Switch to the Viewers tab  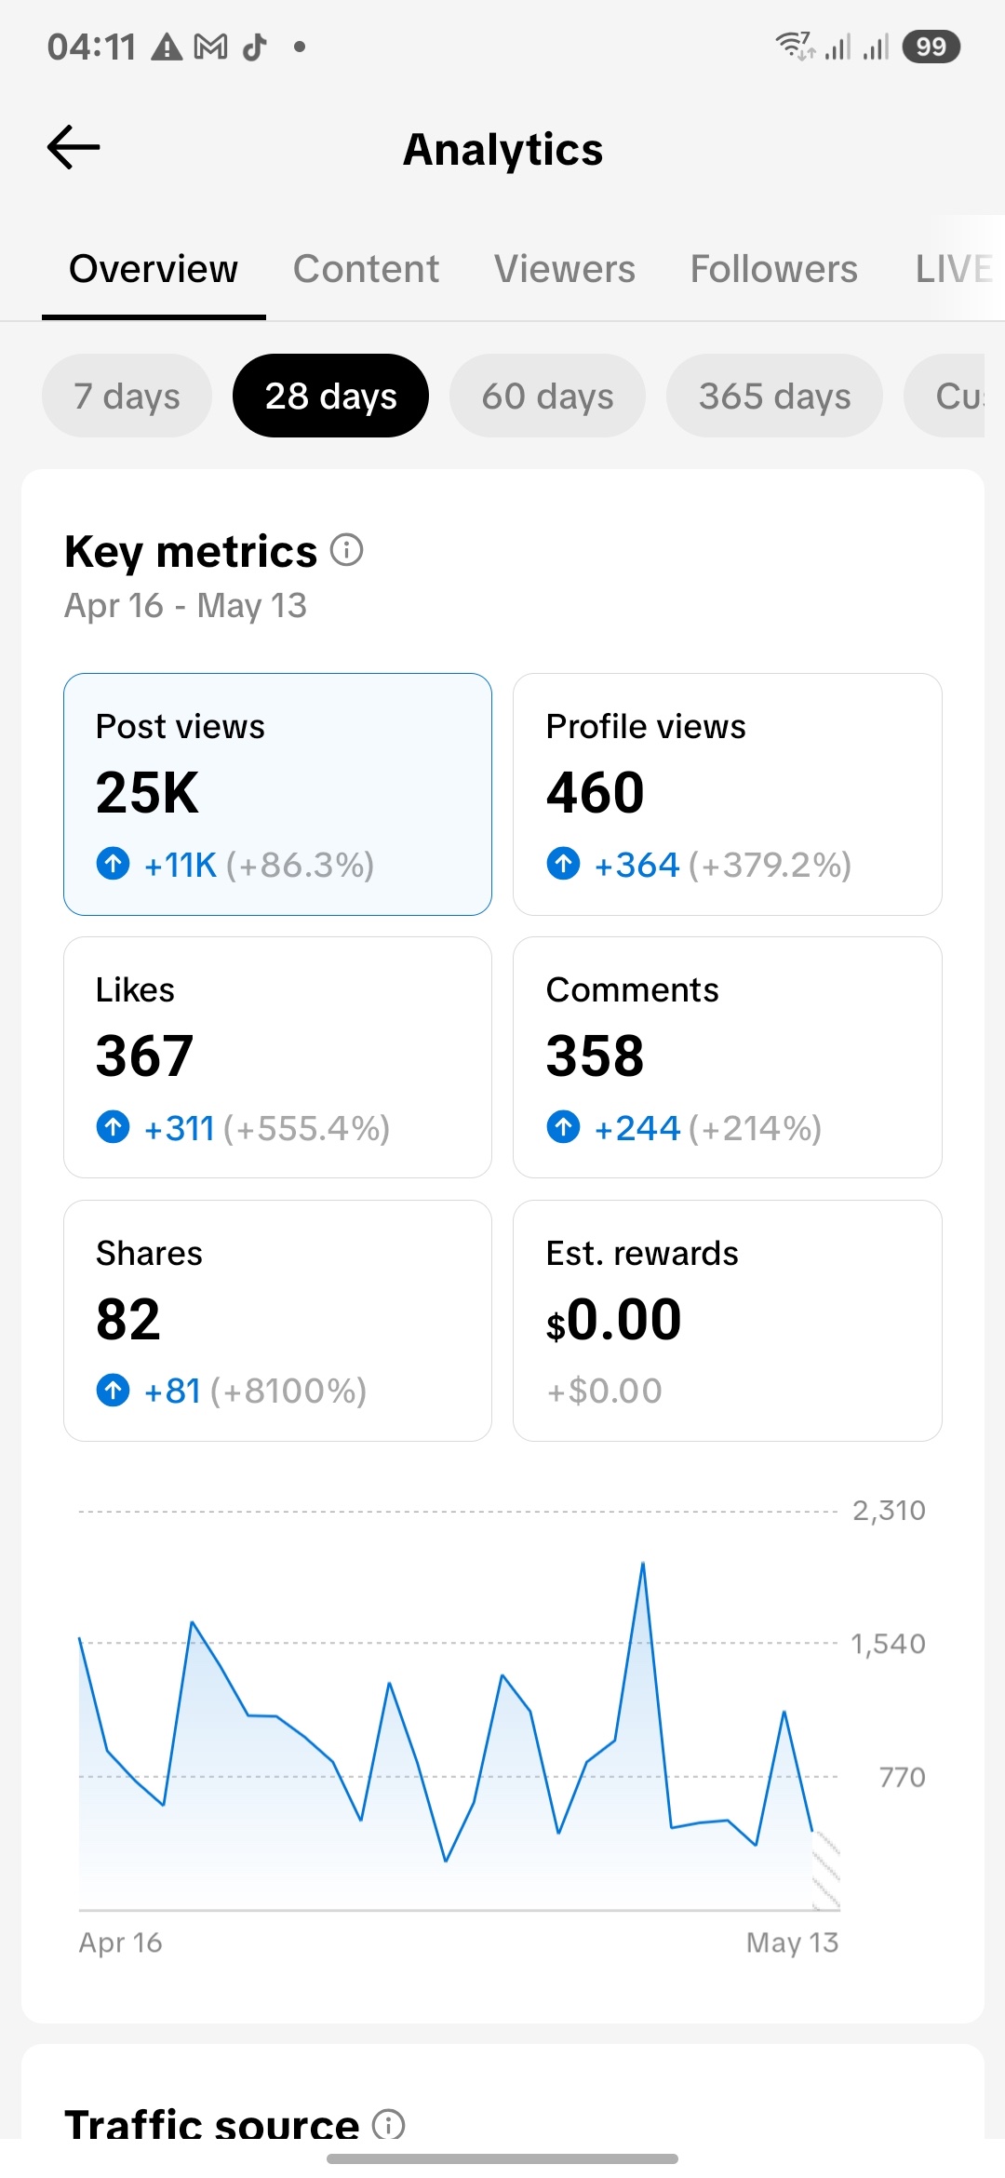coord(565,269)
